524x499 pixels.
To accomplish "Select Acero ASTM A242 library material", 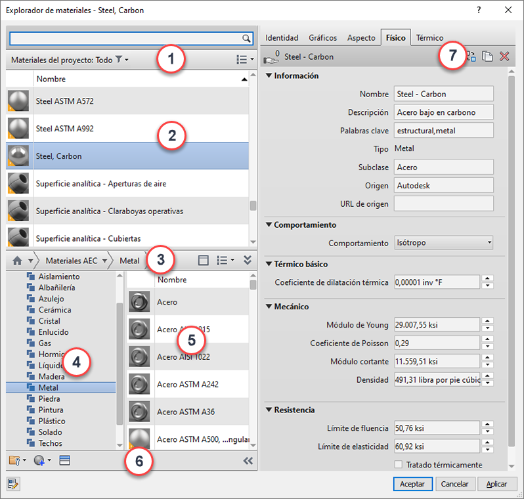I will (x=188, y=384).
